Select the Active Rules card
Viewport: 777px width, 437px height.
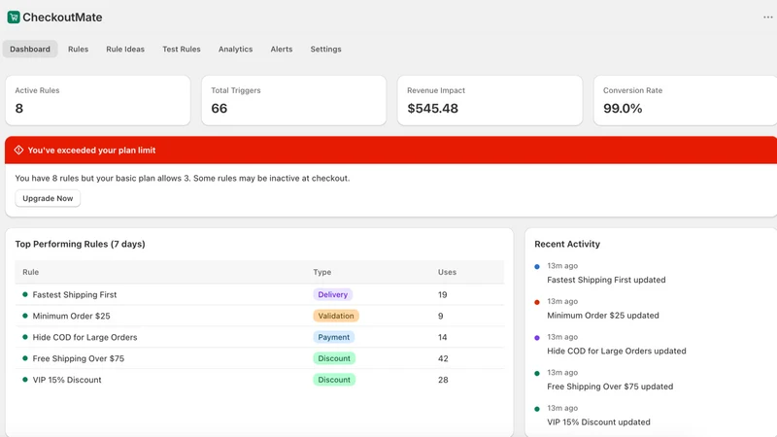[x=98, y=101]
